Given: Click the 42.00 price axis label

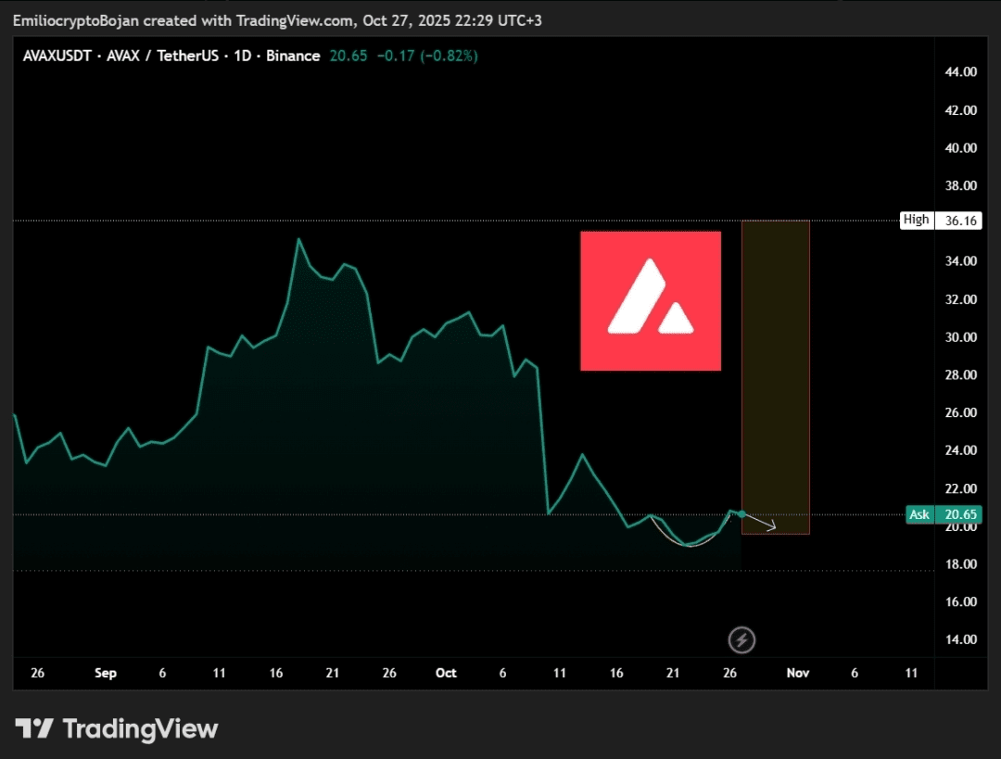Looking at the screenshot, I should (x=961, y=110).
